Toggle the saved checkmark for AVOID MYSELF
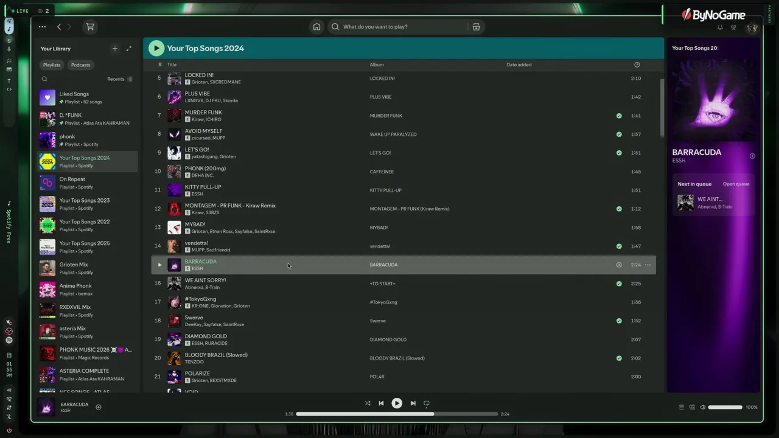 pos(619,134)
